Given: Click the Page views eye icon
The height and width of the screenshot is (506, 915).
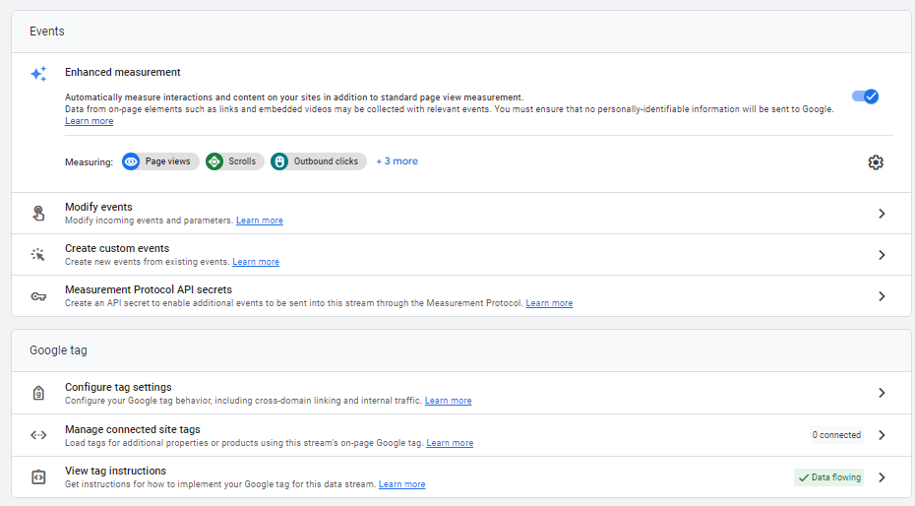Looking at the screenshot, I should 131,161.
